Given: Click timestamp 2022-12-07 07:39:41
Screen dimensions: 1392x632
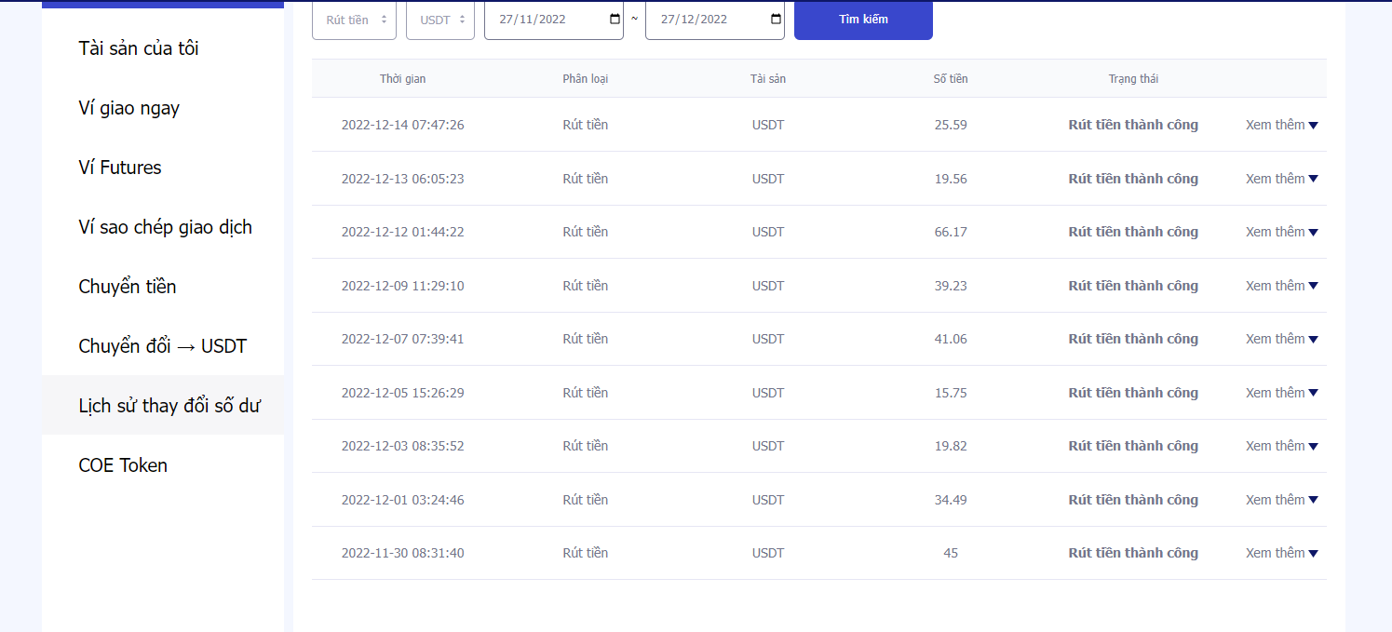Looking at the screenshot, I should (402, 339).
